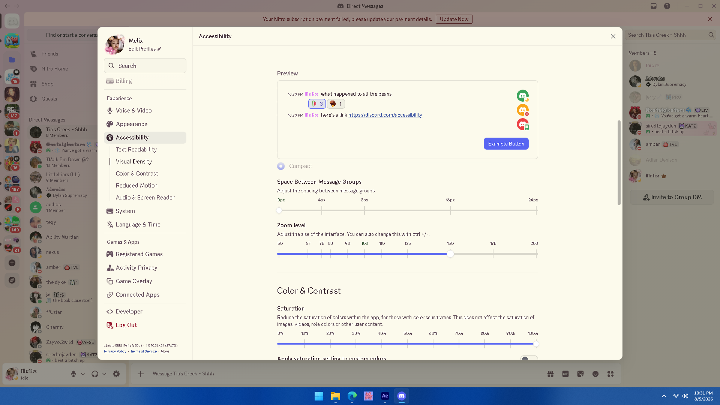Image resolution: width=720 pixels, height=405 pixels.
Task: Open Language & Time settings
Action: click(x=145, y=225)
